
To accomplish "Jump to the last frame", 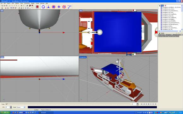I will point(156,104).
